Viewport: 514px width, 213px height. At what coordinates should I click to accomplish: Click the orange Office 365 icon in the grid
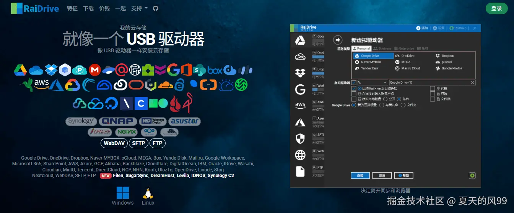point(186,70)
